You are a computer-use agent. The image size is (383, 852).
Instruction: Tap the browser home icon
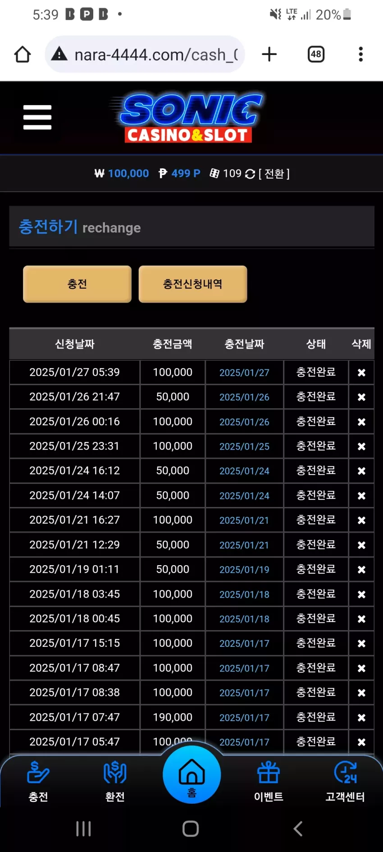[x=23, y=55]
